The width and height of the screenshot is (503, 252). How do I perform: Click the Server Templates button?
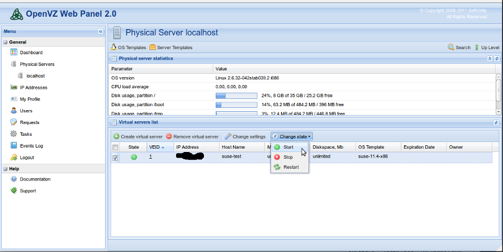pos(170,47)
